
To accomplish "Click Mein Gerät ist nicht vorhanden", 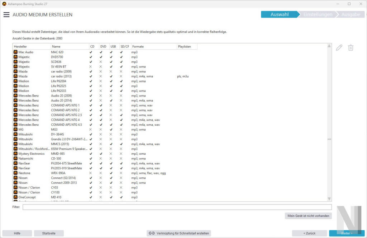I will click(308, 216).
